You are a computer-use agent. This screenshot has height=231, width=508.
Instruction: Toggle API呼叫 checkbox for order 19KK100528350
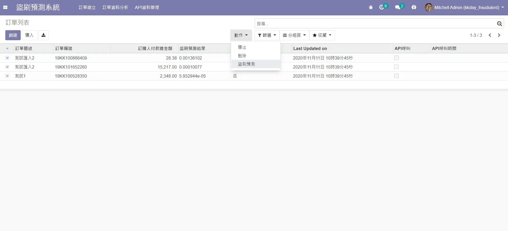click(x=396, y=76)
